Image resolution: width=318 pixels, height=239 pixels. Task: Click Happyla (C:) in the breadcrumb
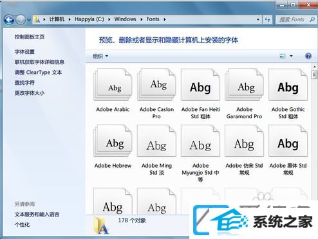[89, 19]
